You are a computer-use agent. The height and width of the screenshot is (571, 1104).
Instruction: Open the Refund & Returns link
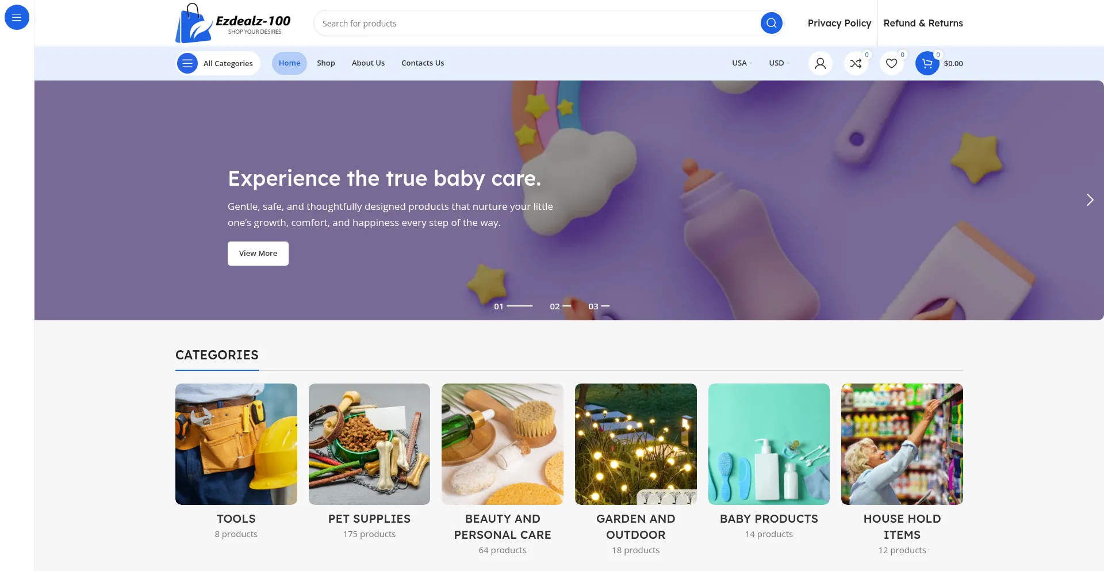point(923,23)
